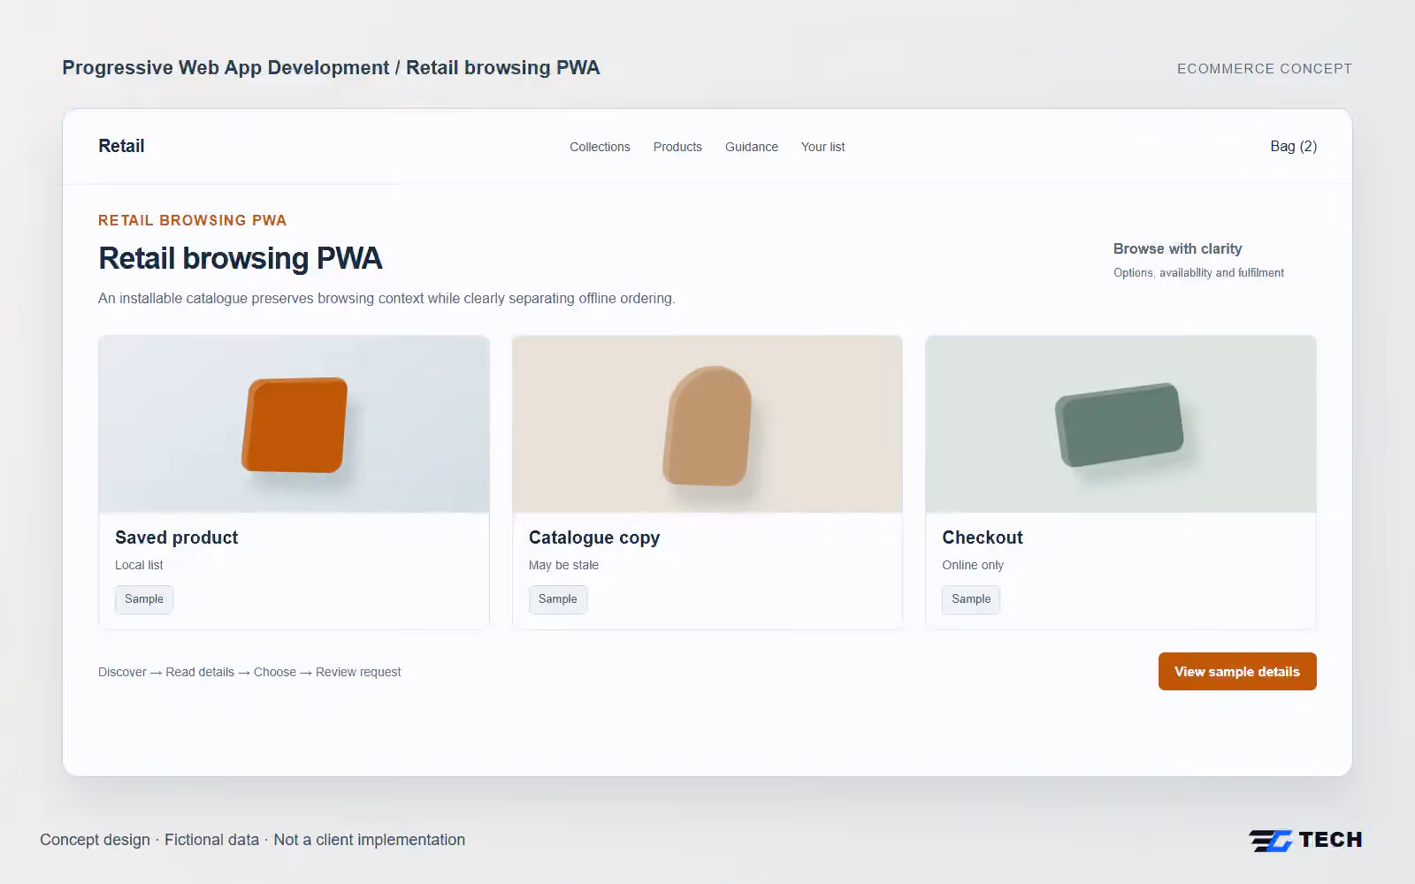Click the Retail brand logo text

tap(121, 146)
